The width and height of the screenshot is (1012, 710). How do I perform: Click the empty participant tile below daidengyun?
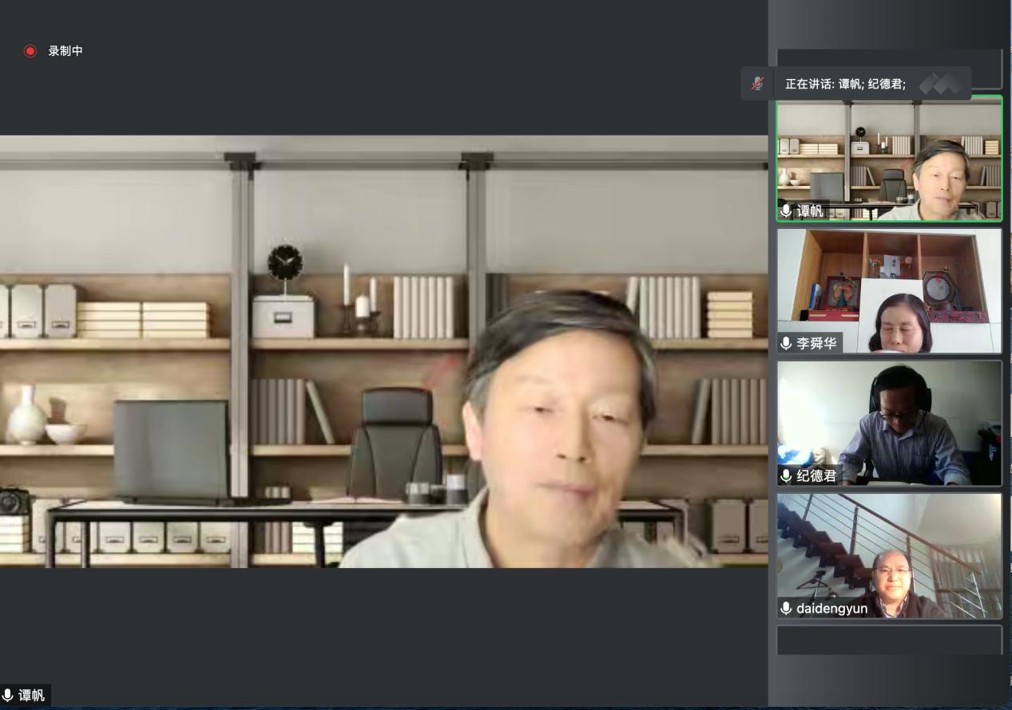click(889, 640)
